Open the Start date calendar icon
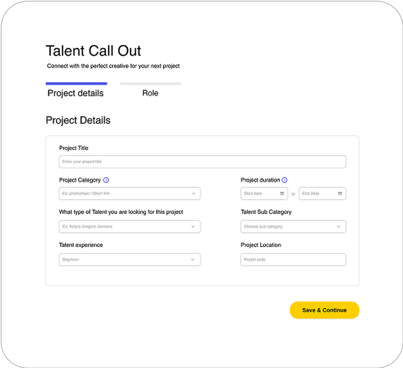 coord(282,194)
